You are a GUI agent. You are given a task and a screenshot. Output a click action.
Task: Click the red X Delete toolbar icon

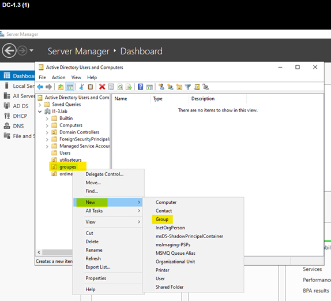pyautogui.click(x=102, y=87)
